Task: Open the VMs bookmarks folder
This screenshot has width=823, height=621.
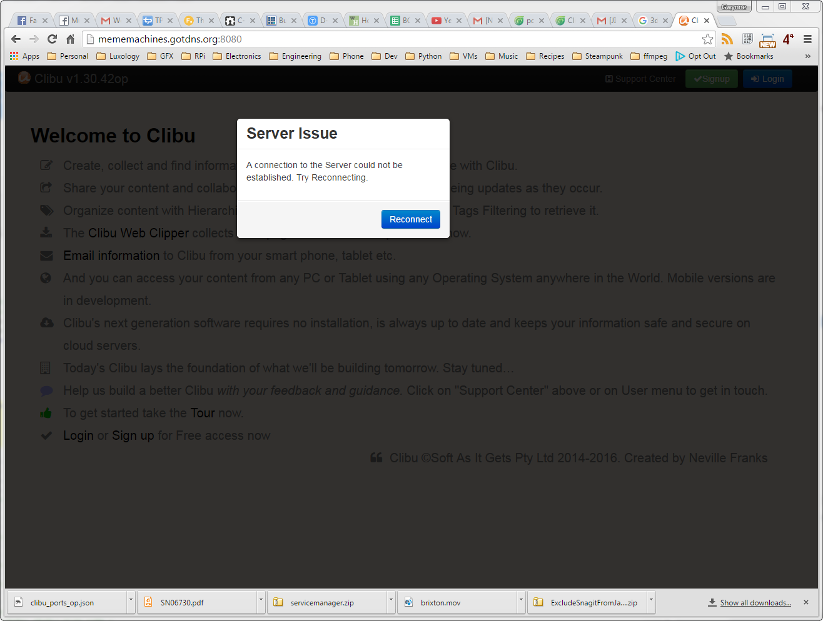Action: pyautogui.click(x=463, y=56)
